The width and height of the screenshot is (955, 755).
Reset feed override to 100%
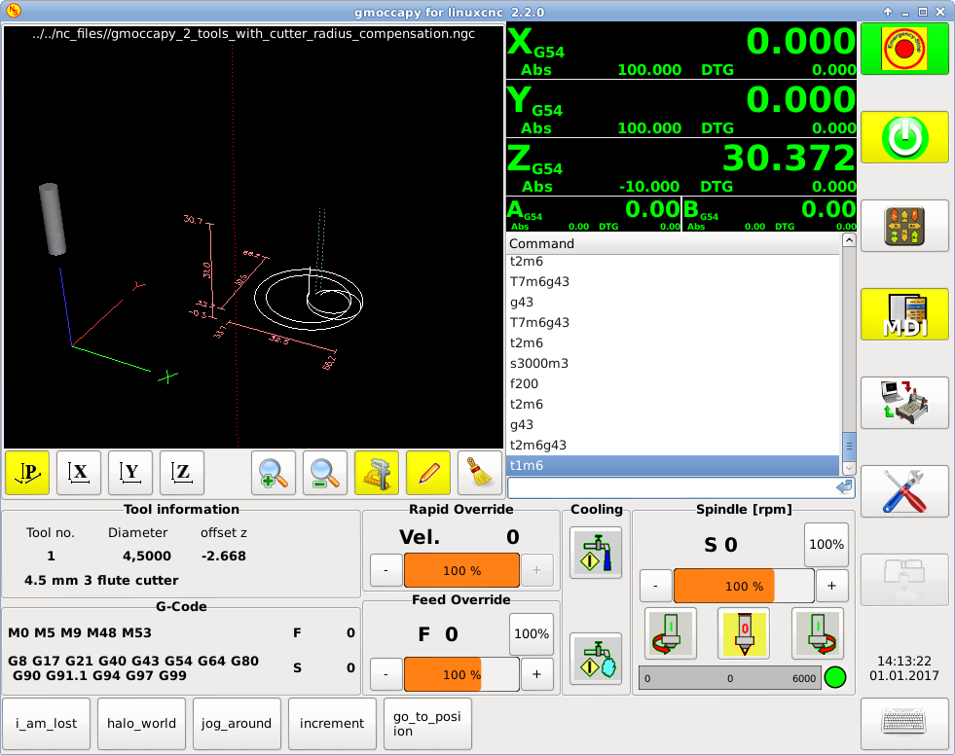532,633
